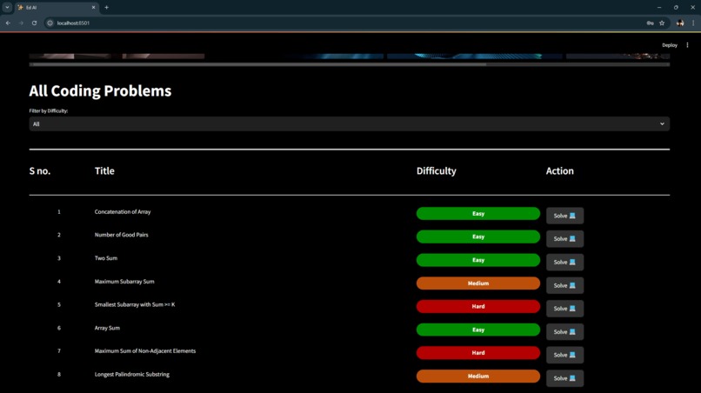Reload the page with refresh icon
This screenshot has height=393, width=701.
(x=34, y=23)
